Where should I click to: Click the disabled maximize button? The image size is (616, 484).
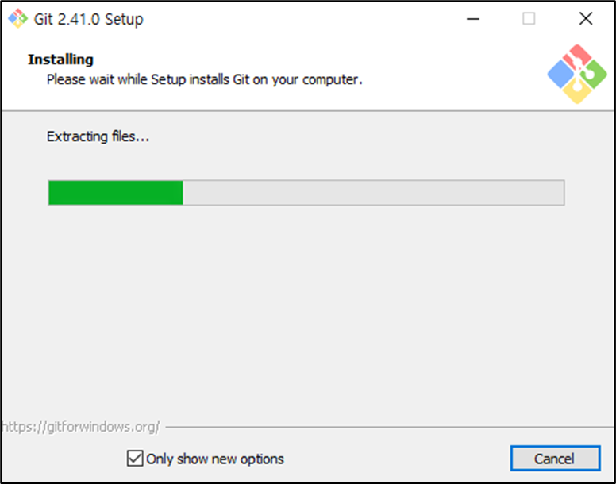(529, 18)
